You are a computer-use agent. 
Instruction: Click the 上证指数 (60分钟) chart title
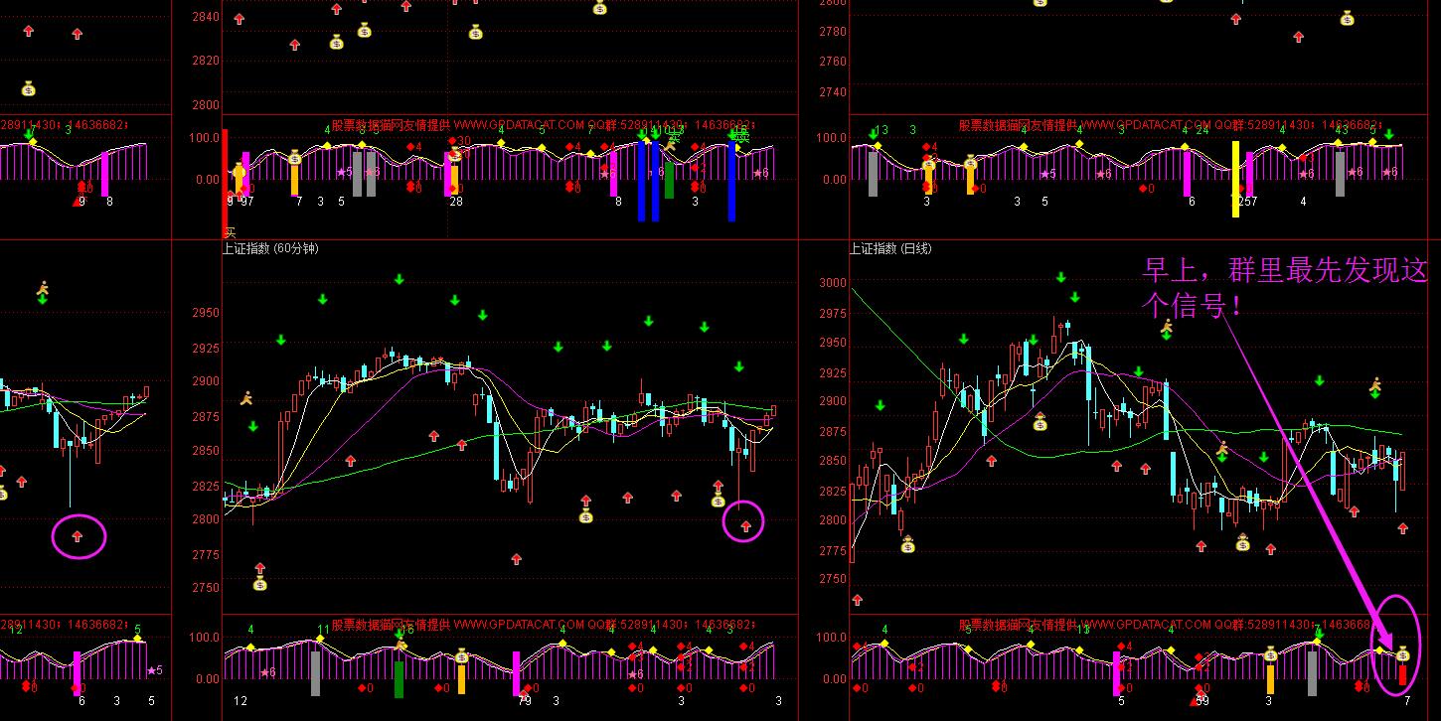(270, 248)
